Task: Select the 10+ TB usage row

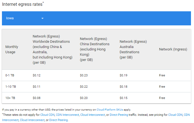Action: point(96,98)
